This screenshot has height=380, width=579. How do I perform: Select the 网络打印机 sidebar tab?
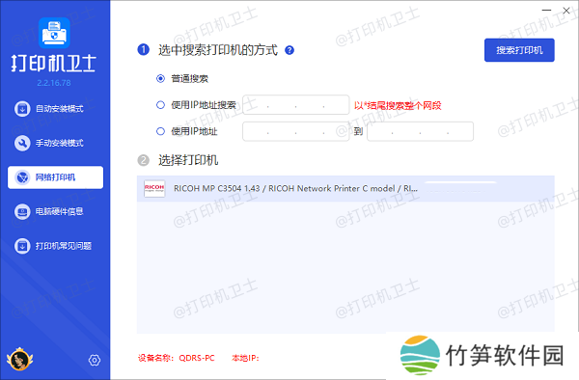[55, 177]
